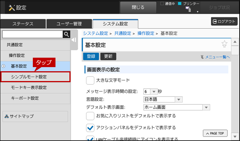240x141 pixels.
Task: Click the search magnifier icon
Action: click(x=66, y=34)
